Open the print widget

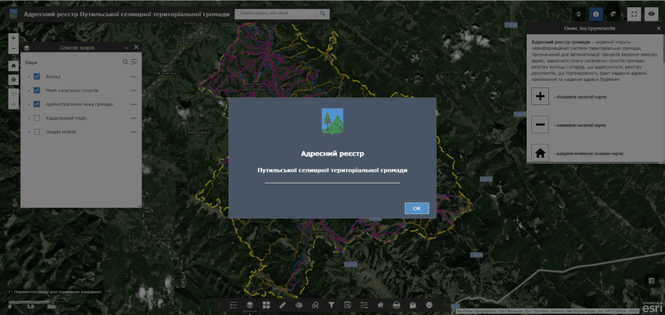pyautogui.click(x=397, y=305)
